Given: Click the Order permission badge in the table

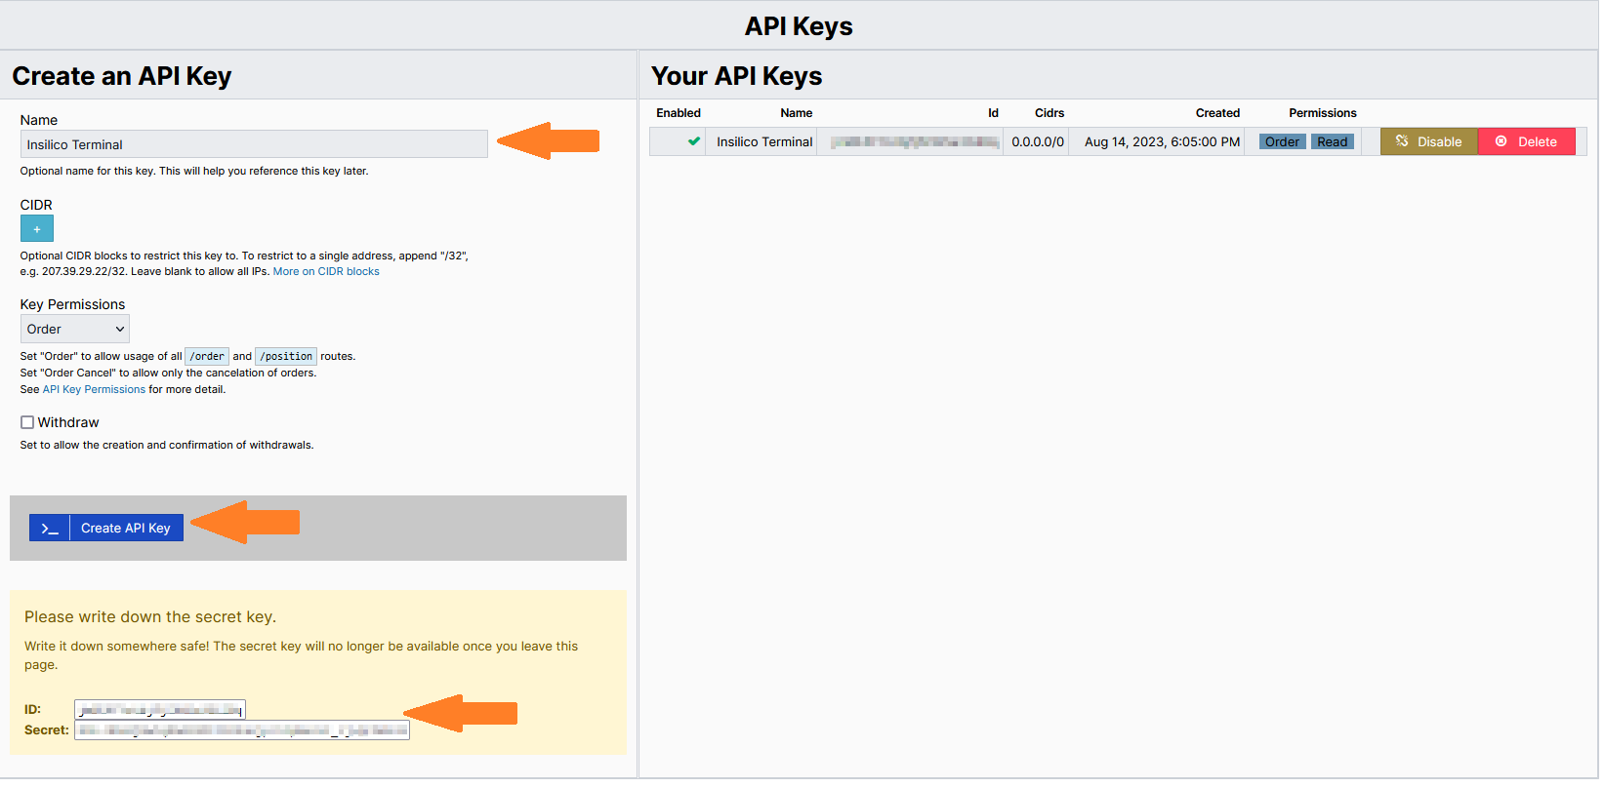Looking at the screenshot, I should coord(1281,142).
